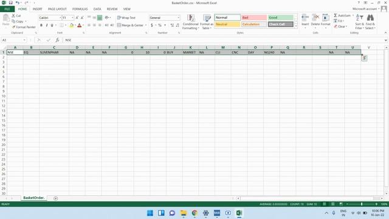
Task: Toggle Italic formatting
Action: (47, 25)
